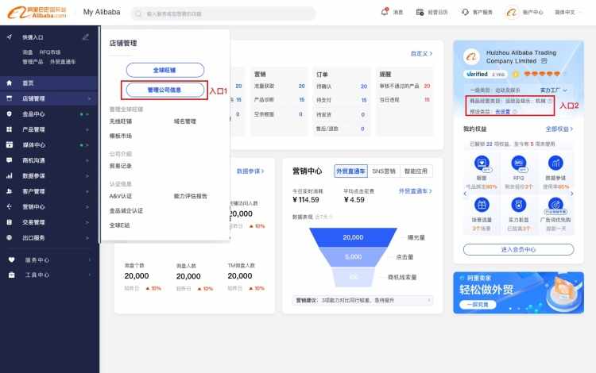Screen dimensions: 596x373
Task: Open the 全部权益 link
Action: [559, 129]
